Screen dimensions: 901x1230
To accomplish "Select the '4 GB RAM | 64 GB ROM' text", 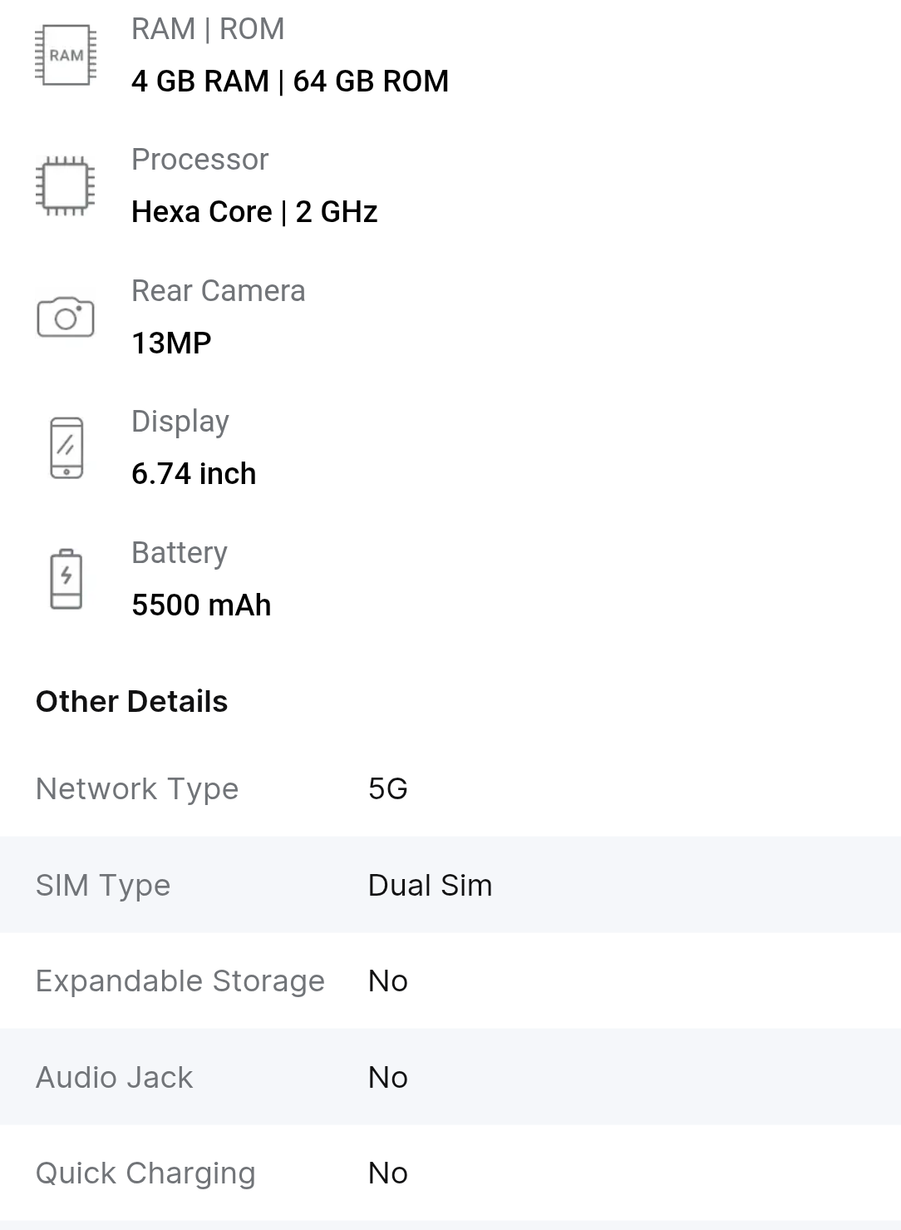I will click(289, 81).
